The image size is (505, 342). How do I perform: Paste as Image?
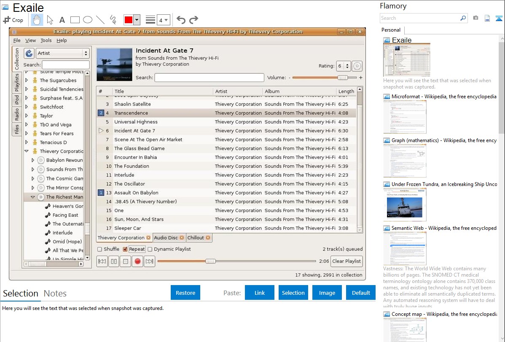coord(327,293)
